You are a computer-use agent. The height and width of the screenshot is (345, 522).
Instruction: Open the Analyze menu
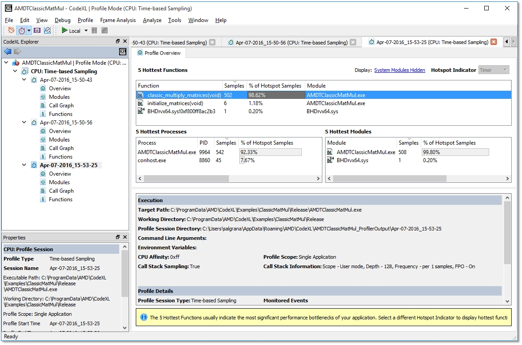[152, 20]
